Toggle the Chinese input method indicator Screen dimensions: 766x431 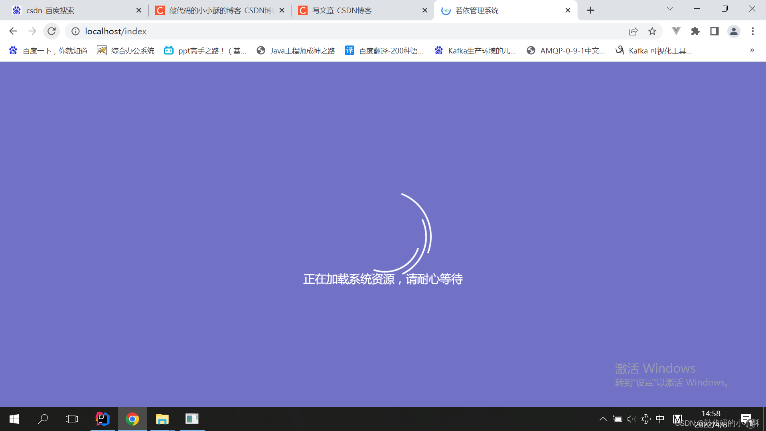660,419
